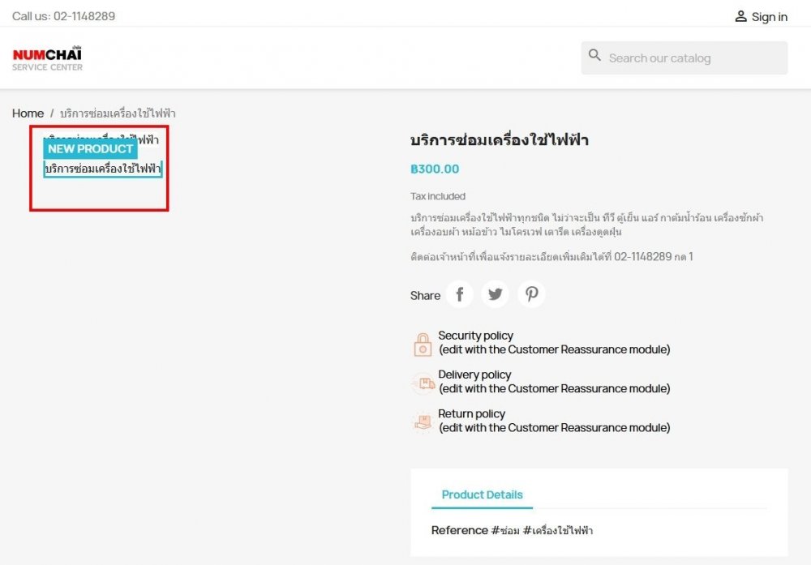Click the Tax included label
The image size is (811, 565).
[438, 196]
